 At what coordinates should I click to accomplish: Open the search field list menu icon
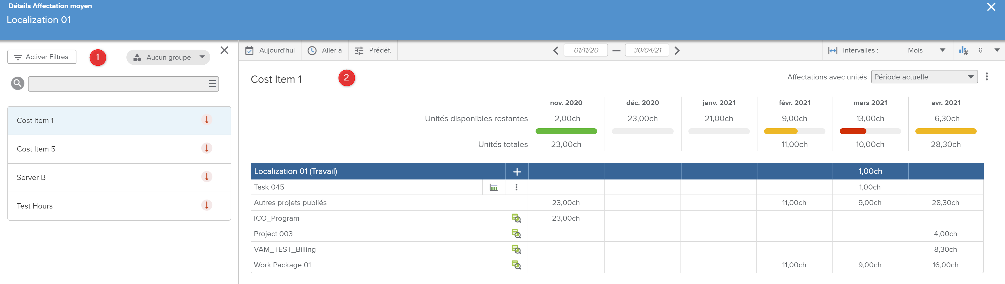pos(212,84)
